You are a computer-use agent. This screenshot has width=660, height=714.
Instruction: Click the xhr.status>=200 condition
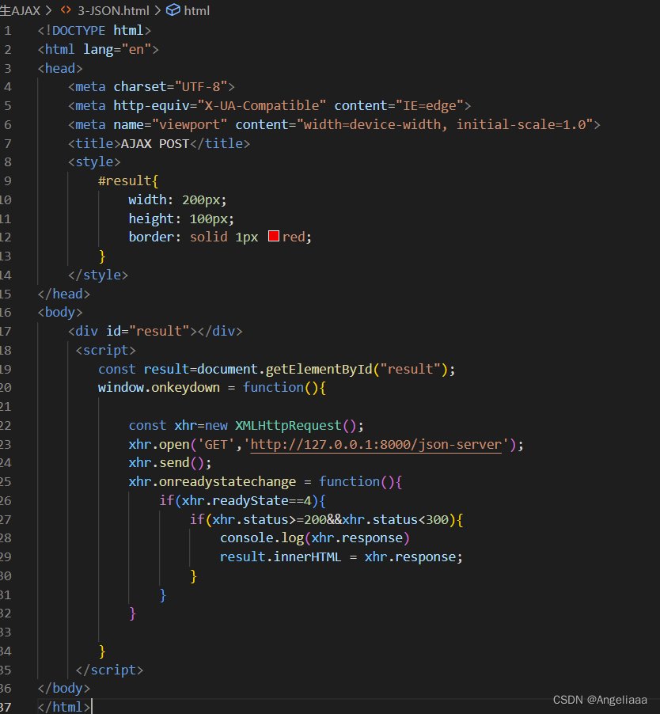[x=270, y=519]
